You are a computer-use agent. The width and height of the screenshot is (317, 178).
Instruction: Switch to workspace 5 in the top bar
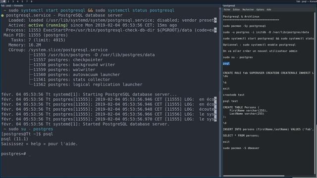pos(22,1)
